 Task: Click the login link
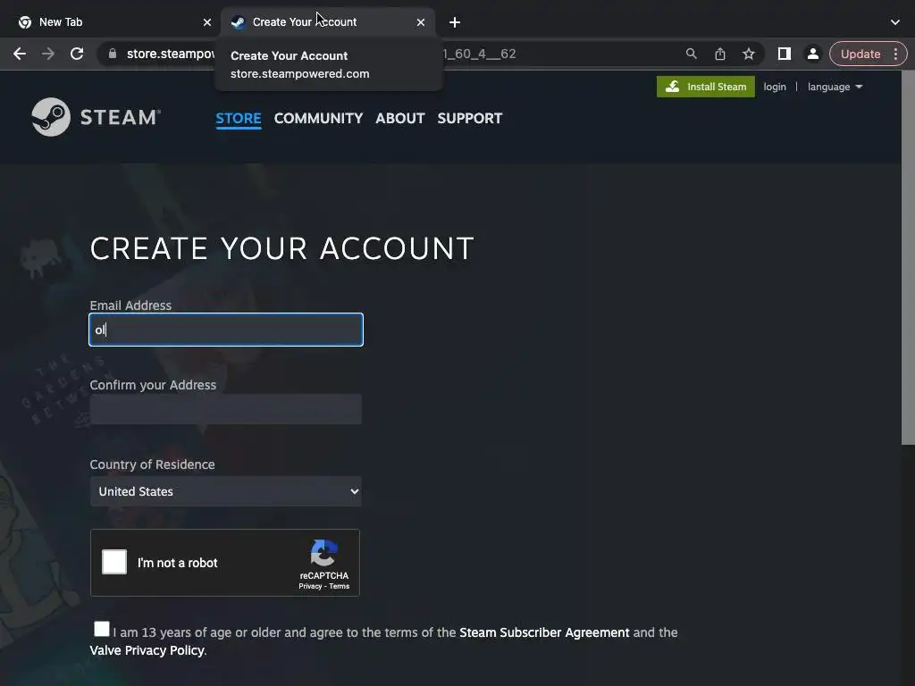coord(775,87)
